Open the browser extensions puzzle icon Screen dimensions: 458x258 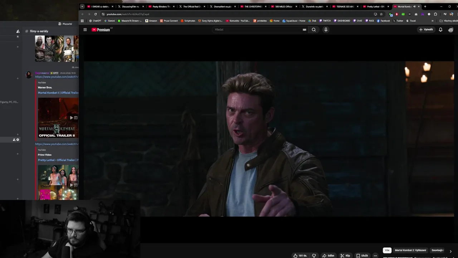tap(435, 14)
